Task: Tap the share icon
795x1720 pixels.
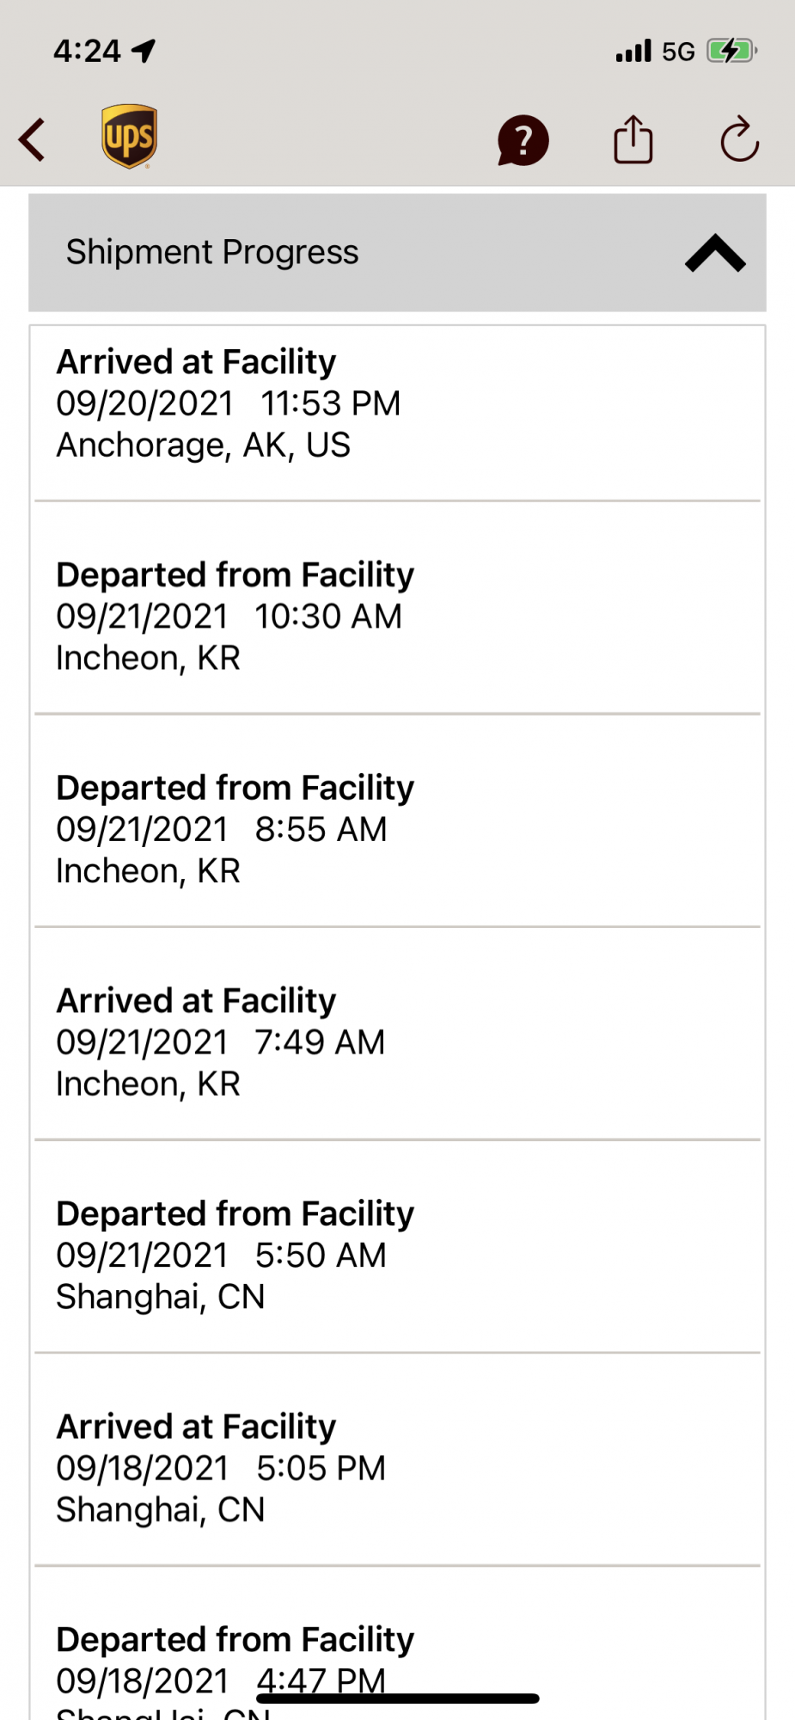Action: point(633,139)
